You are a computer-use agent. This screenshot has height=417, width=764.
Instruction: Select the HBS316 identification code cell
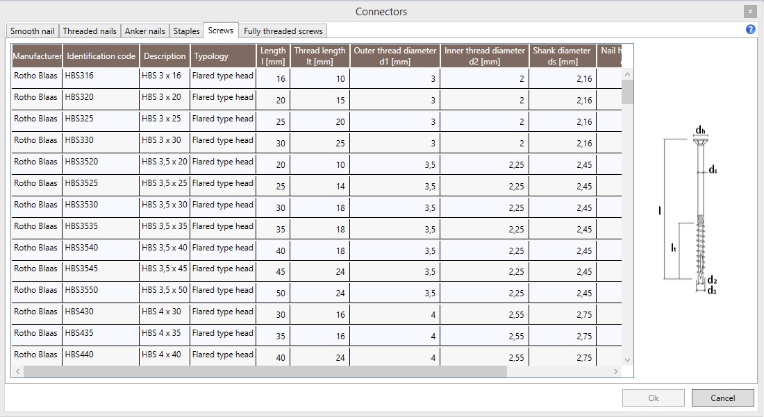[101, 78]
